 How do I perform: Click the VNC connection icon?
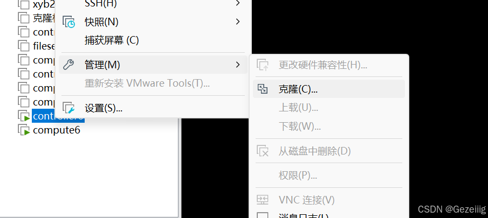click(x=263, y=200)
